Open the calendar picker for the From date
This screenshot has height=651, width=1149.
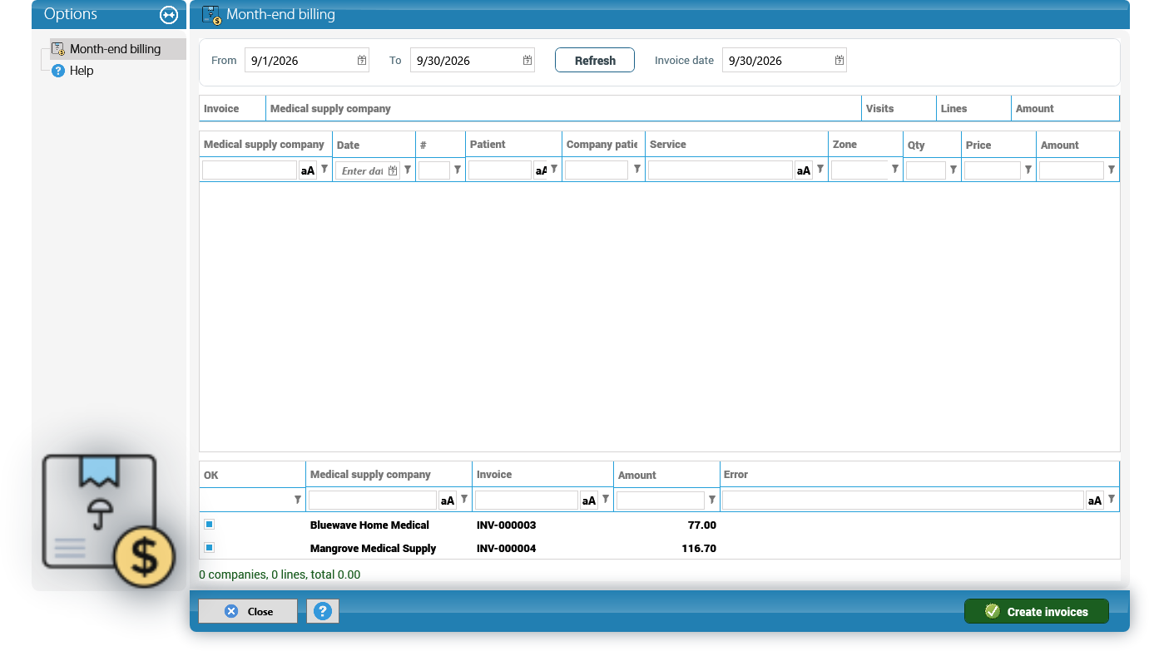tap(362, 60)
